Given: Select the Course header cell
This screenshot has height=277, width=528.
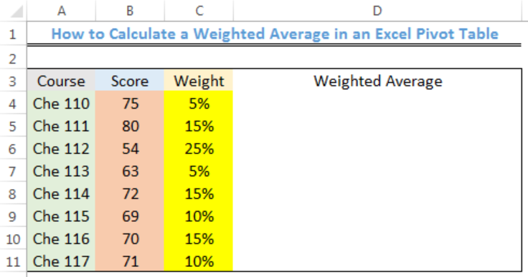Looking at the screenshot, I should [x=61, y=81].
